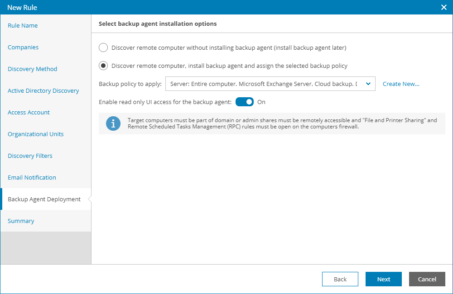Open Email Notification step

32,178
